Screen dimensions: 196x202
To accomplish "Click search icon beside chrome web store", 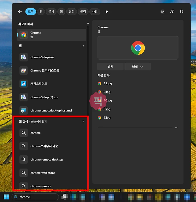I will (24, 173).
